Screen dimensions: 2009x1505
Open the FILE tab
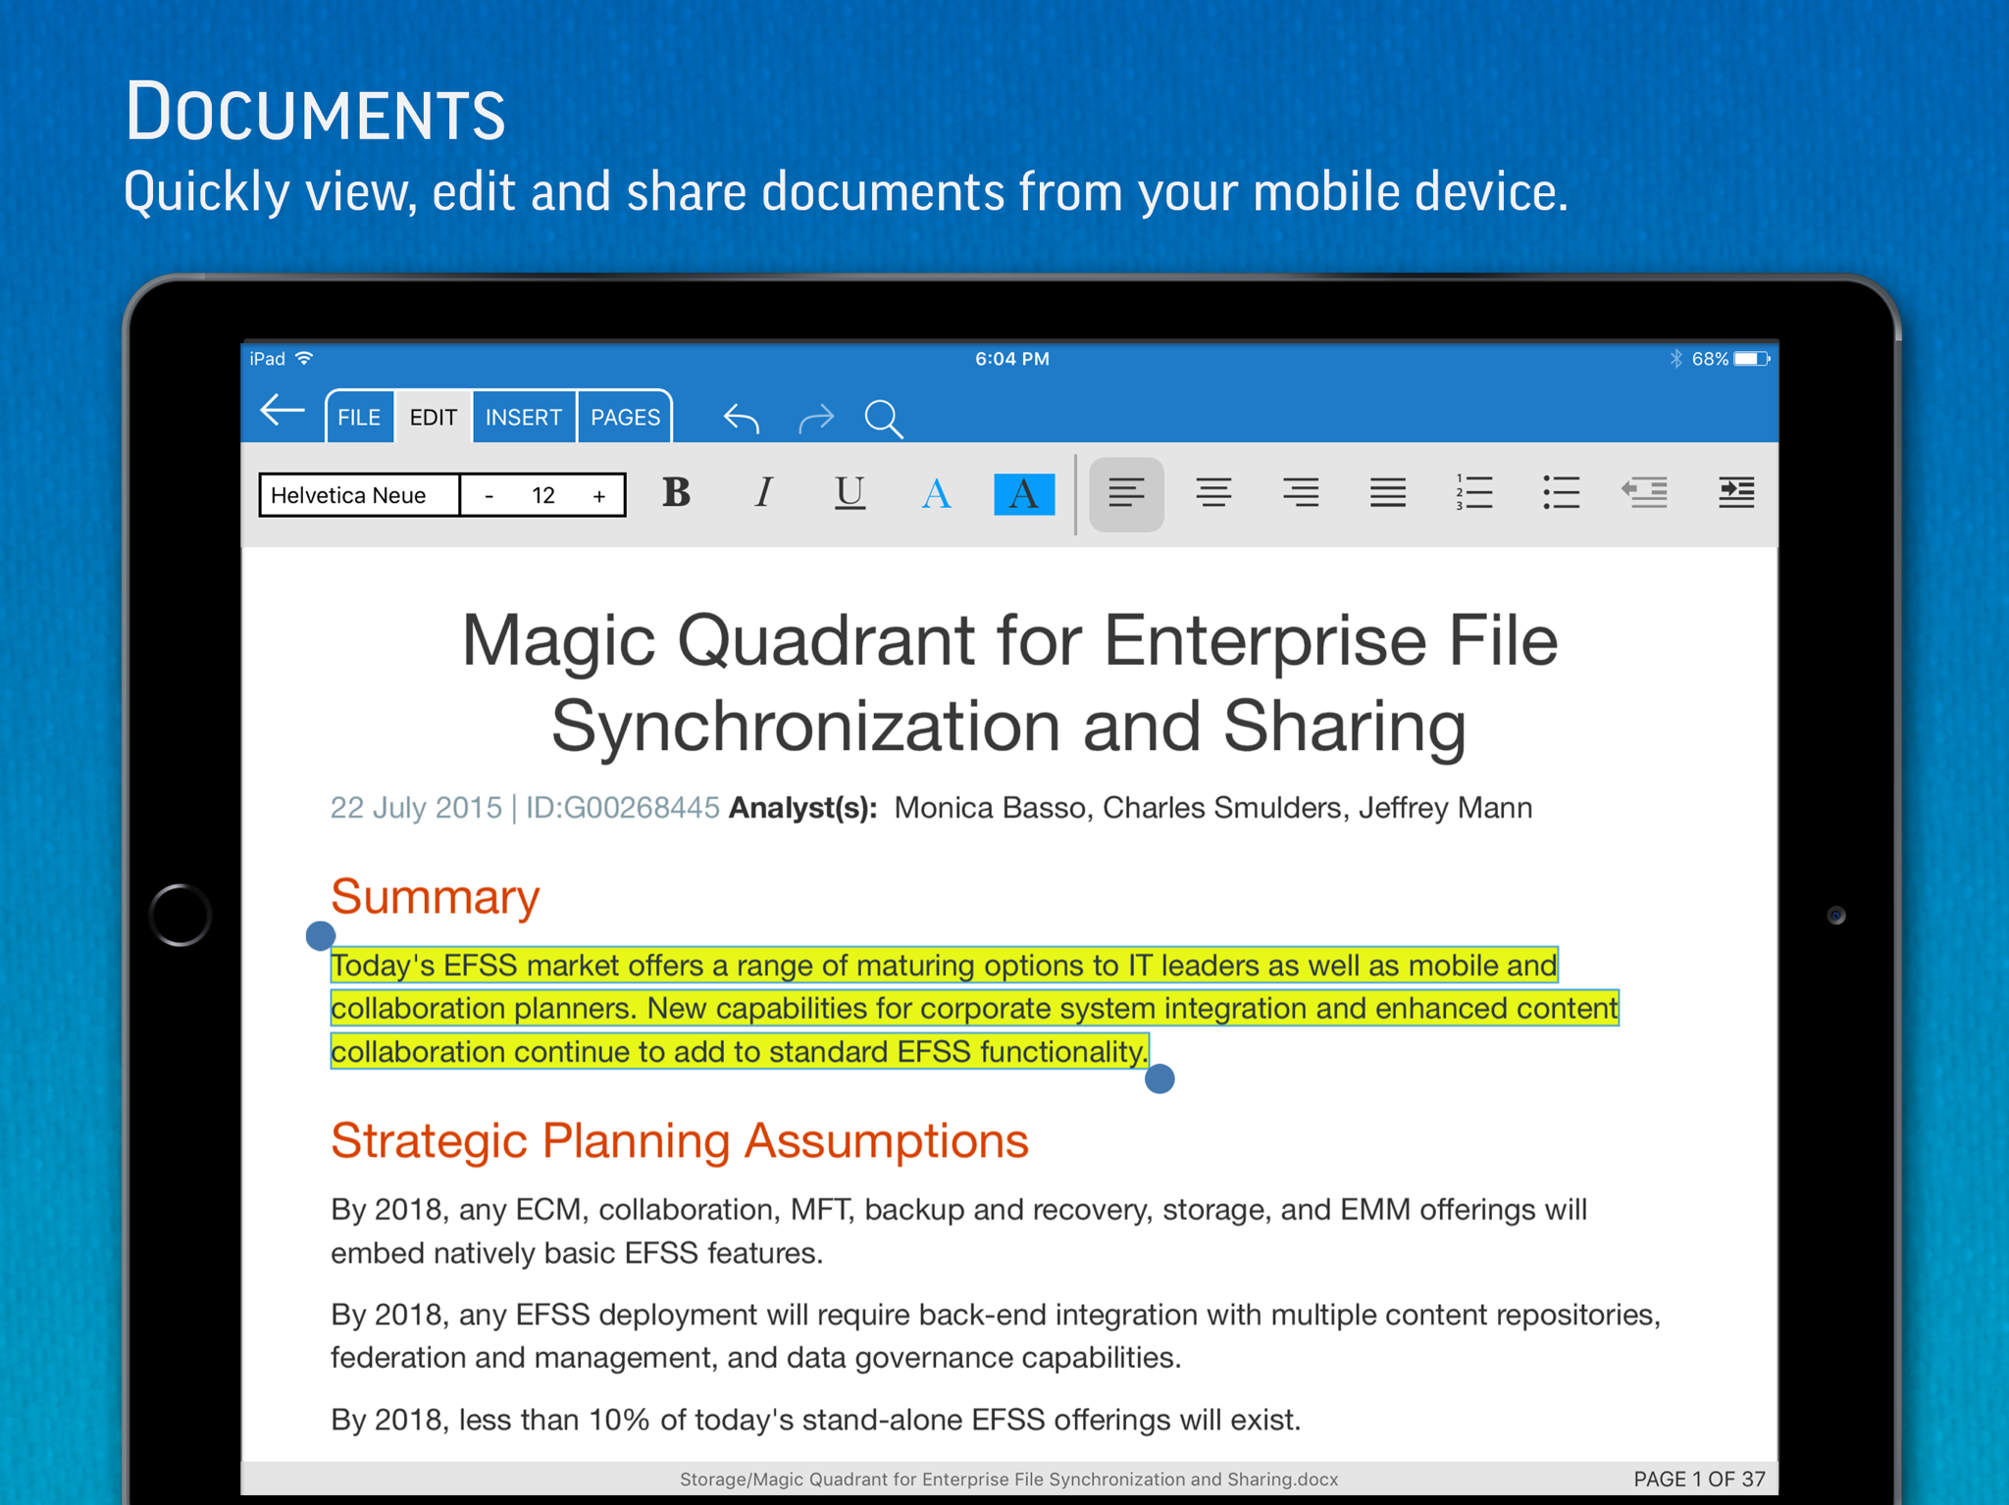click(359, 418)
